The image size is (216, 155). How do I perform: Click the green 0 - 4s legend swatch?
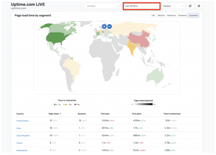(55, 105)
